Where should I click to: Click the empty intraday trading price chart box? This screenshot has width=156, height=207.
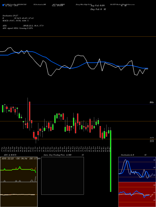(62, 176)
